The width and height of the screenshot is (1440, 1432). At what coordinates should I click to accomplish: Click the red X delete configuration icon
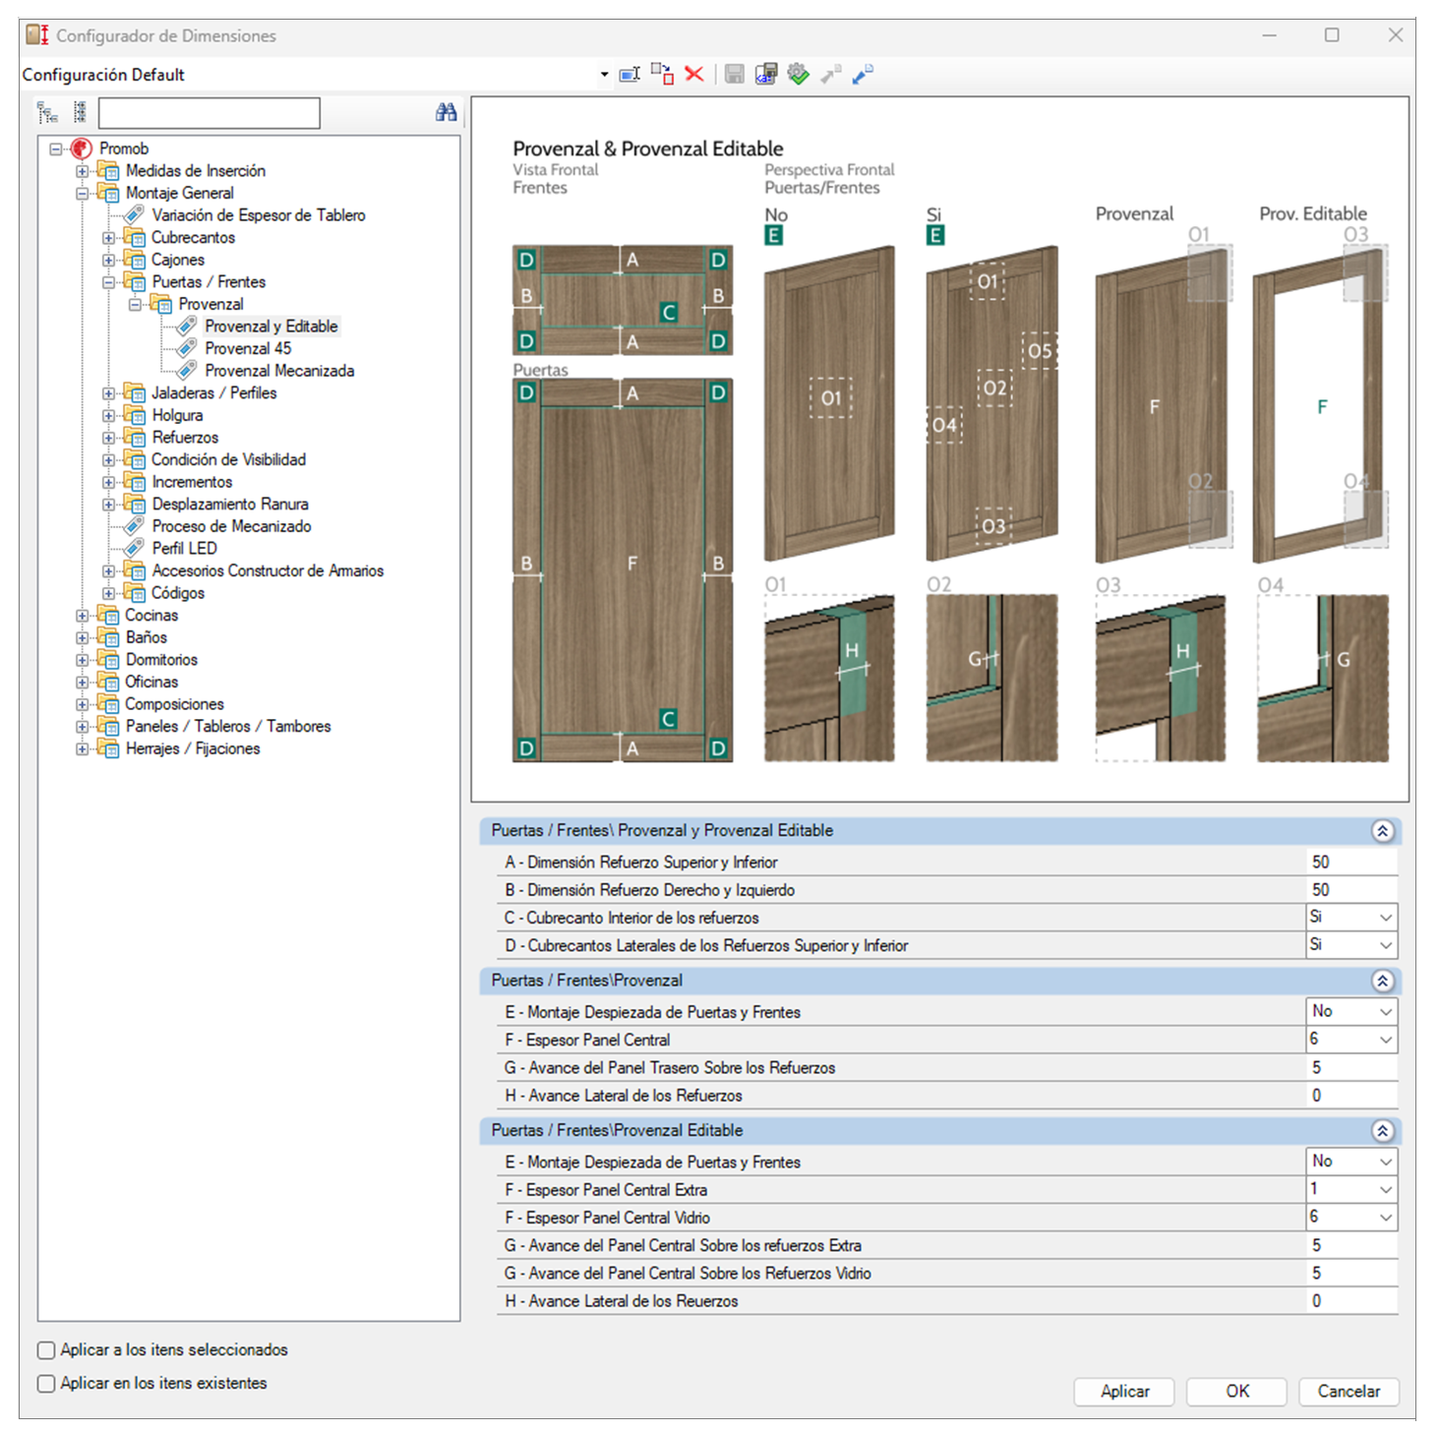click(694, 75)
